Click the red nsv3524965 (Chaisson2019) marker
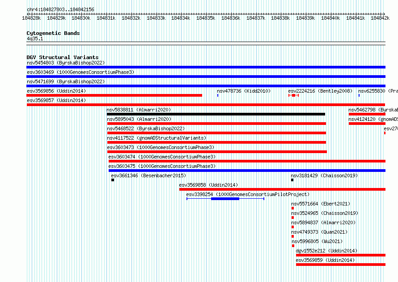 click(292, 218)
